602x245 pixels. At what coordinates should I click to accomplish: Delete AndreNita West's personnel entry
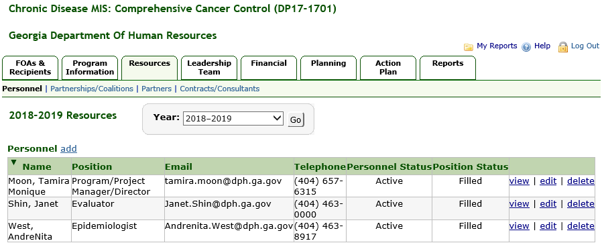(581, 226)
